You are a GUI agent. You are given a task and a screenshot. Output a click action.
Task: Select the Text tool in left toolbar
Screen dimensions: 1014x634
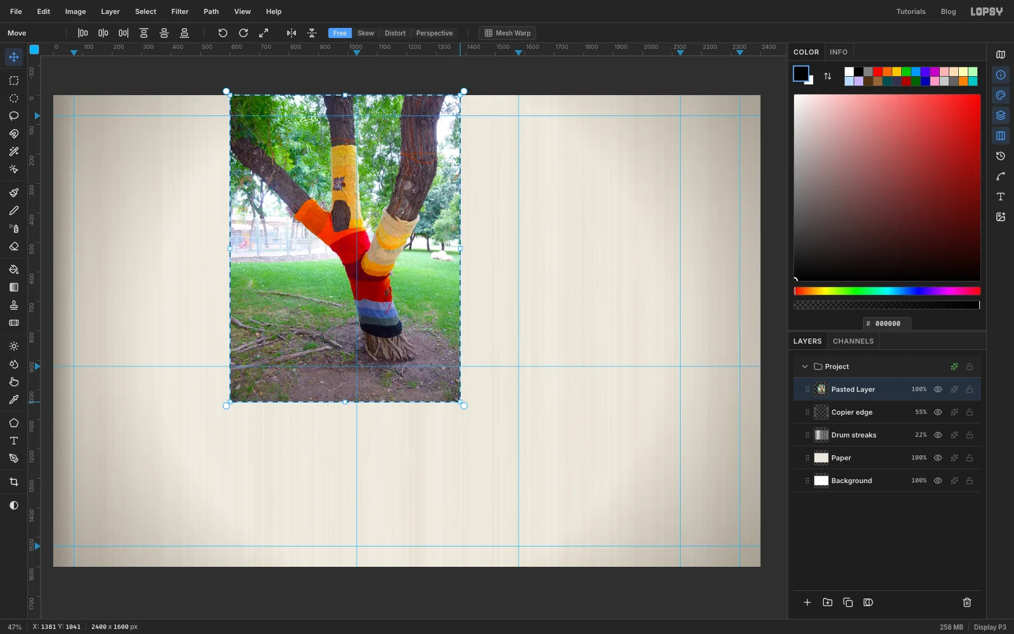pyautogui.click(x=14, y=441)
